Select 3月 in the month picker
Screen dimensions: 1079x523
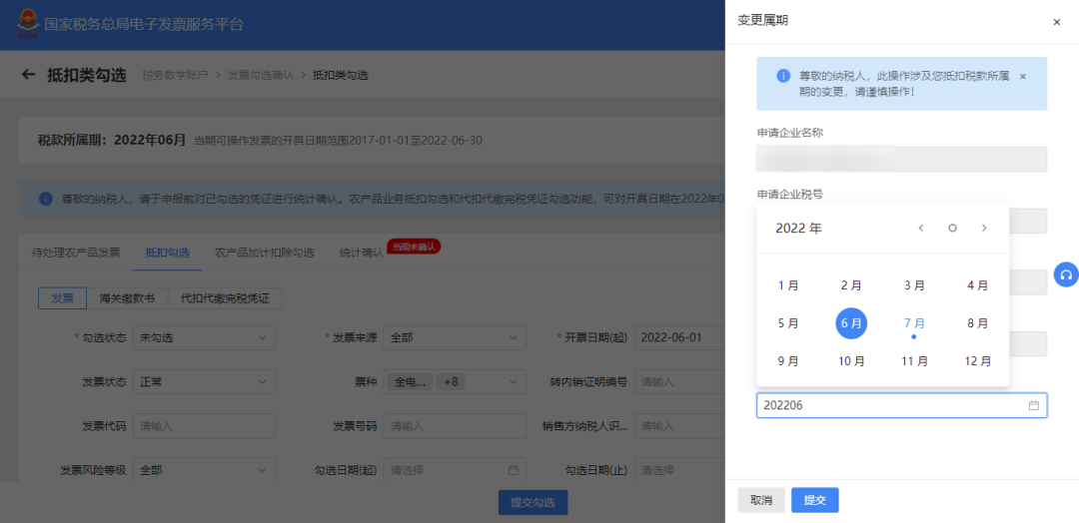coord(914,285)
